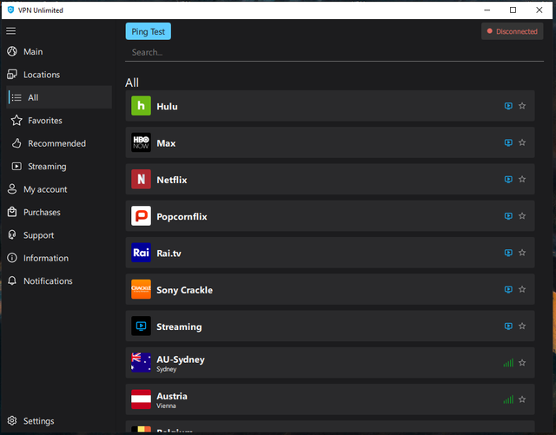Favorite the Hulu server with star
Viewport: 556px width, 435px height.
[522, 106]
